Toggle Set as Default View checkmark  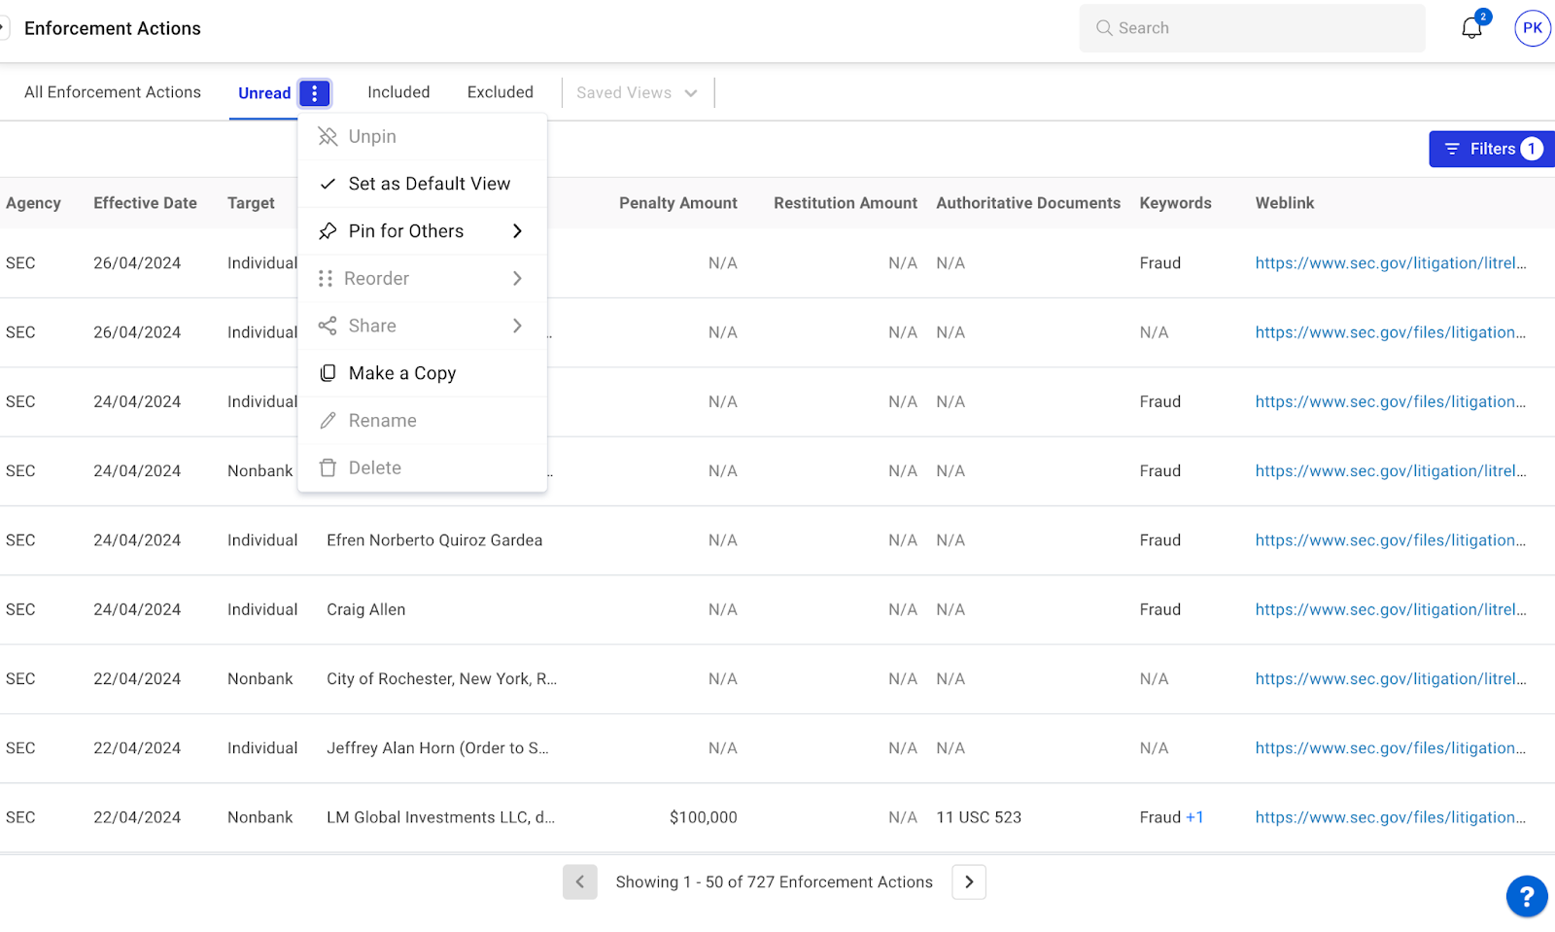(x=429, y=184)
